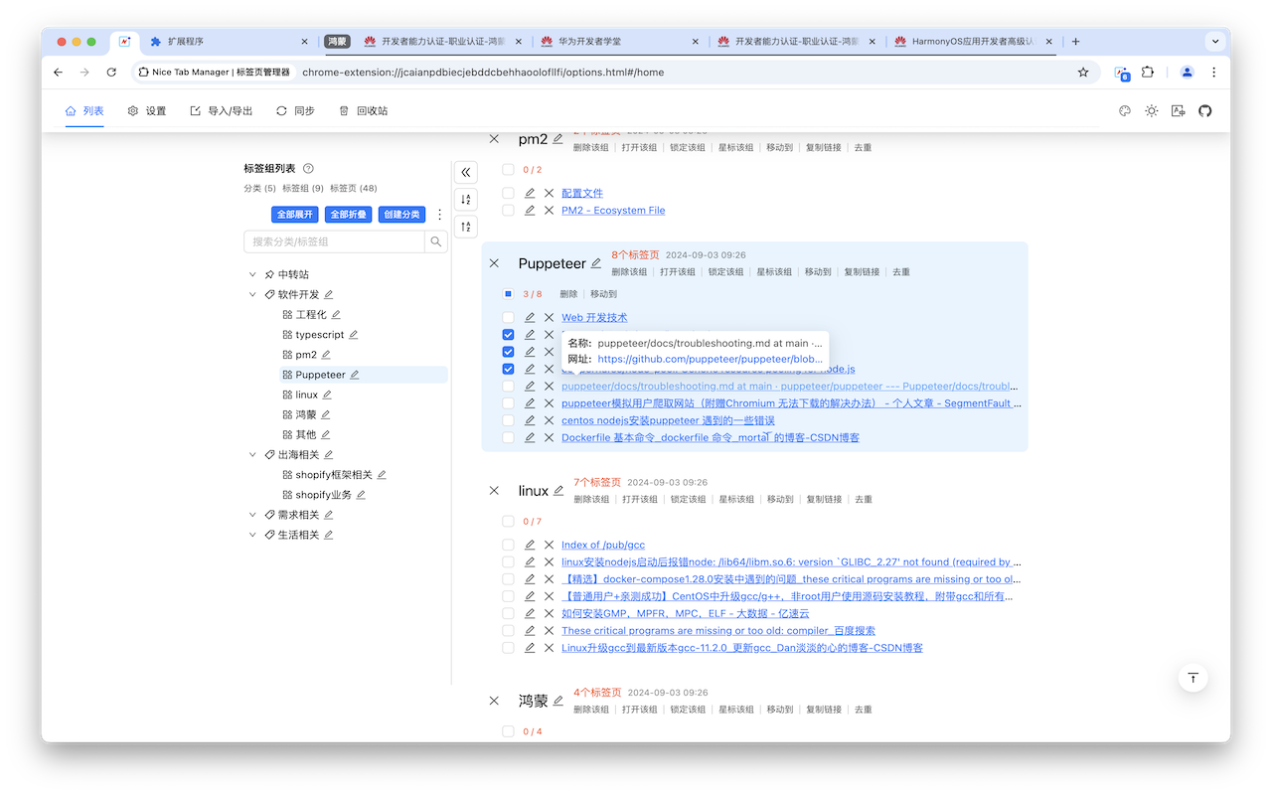Viewport: 1272px width, 795px height.
Task: Click 锁定该组 for the Puppeteer group
Action: coord(725,272)
